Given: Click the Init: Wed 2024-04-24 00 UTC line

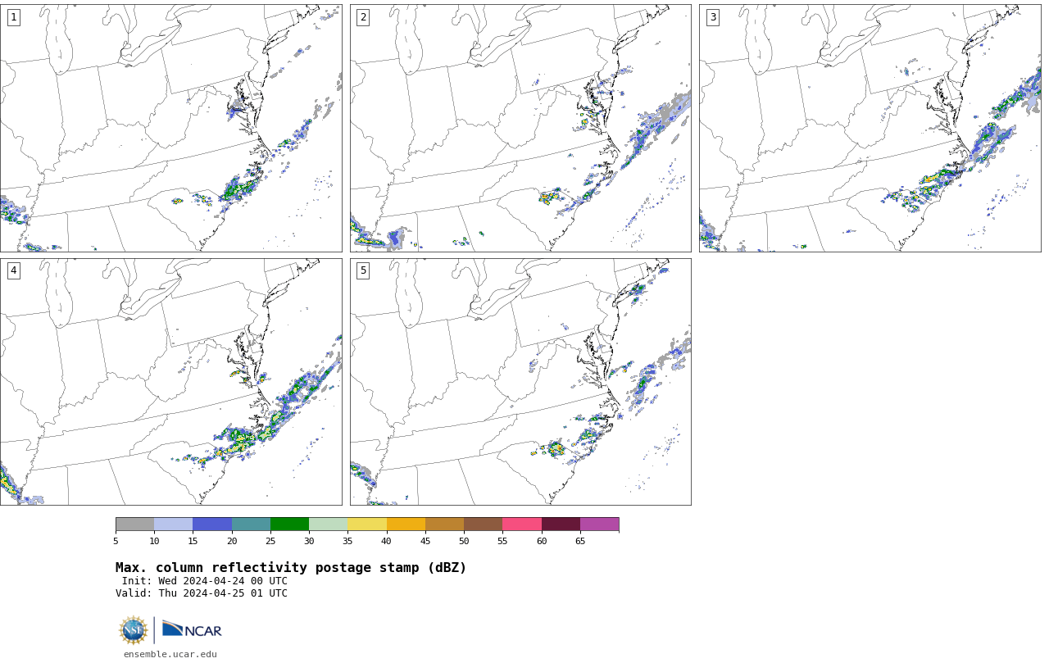Looking at the screenshot, I should pos(205,581).
